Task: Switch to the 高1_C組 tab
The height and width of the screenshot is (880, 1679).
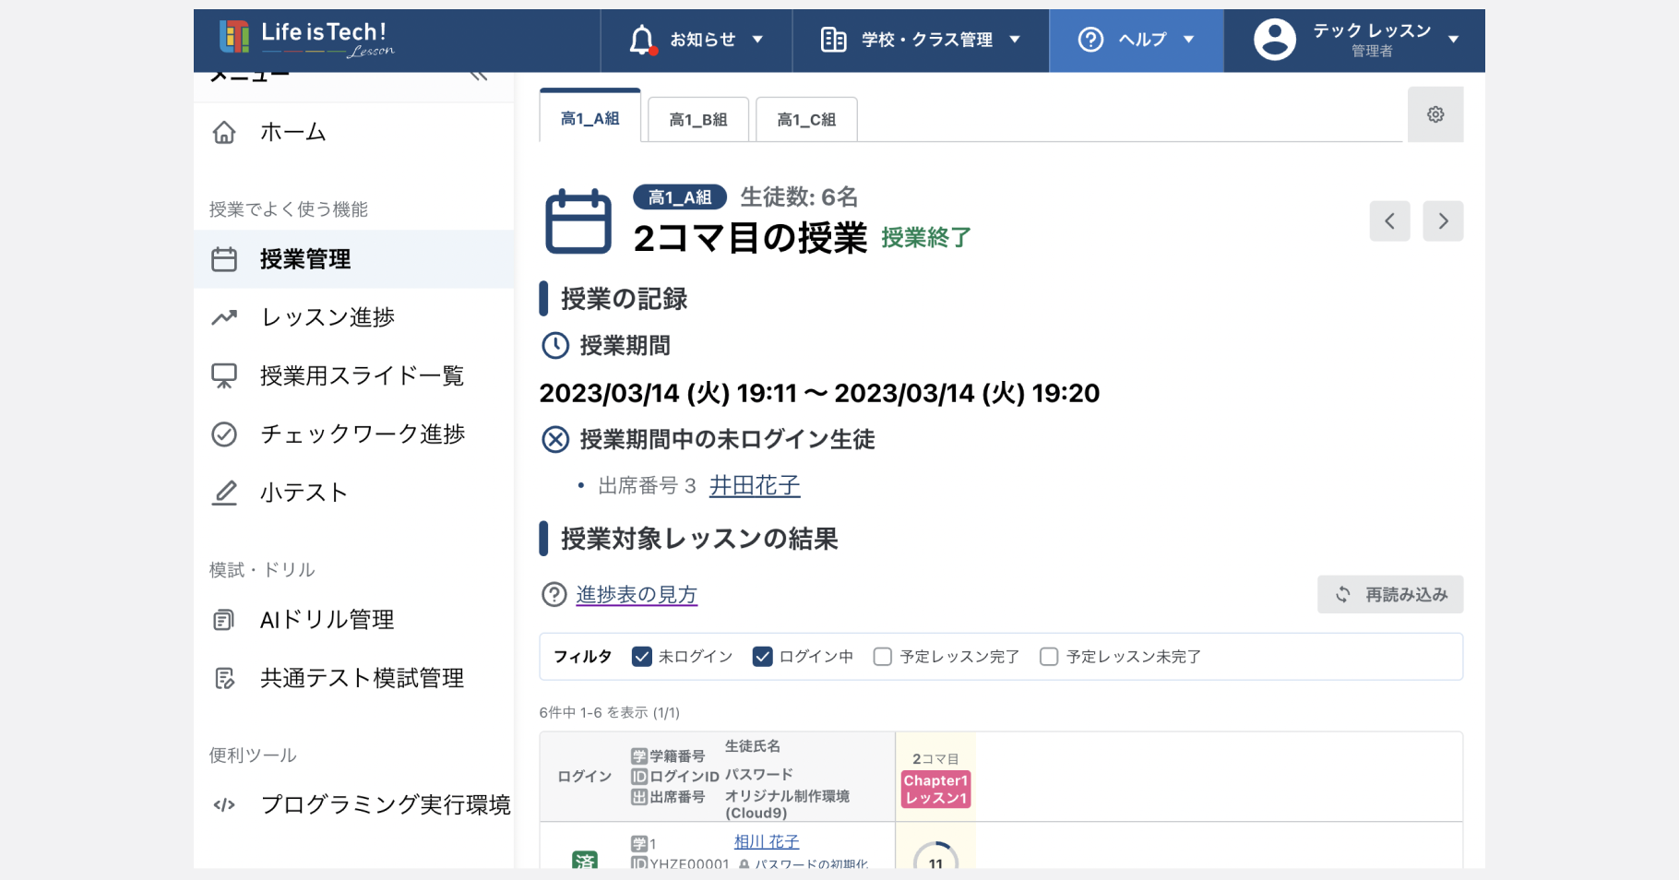Action: (x=806, y=120)
